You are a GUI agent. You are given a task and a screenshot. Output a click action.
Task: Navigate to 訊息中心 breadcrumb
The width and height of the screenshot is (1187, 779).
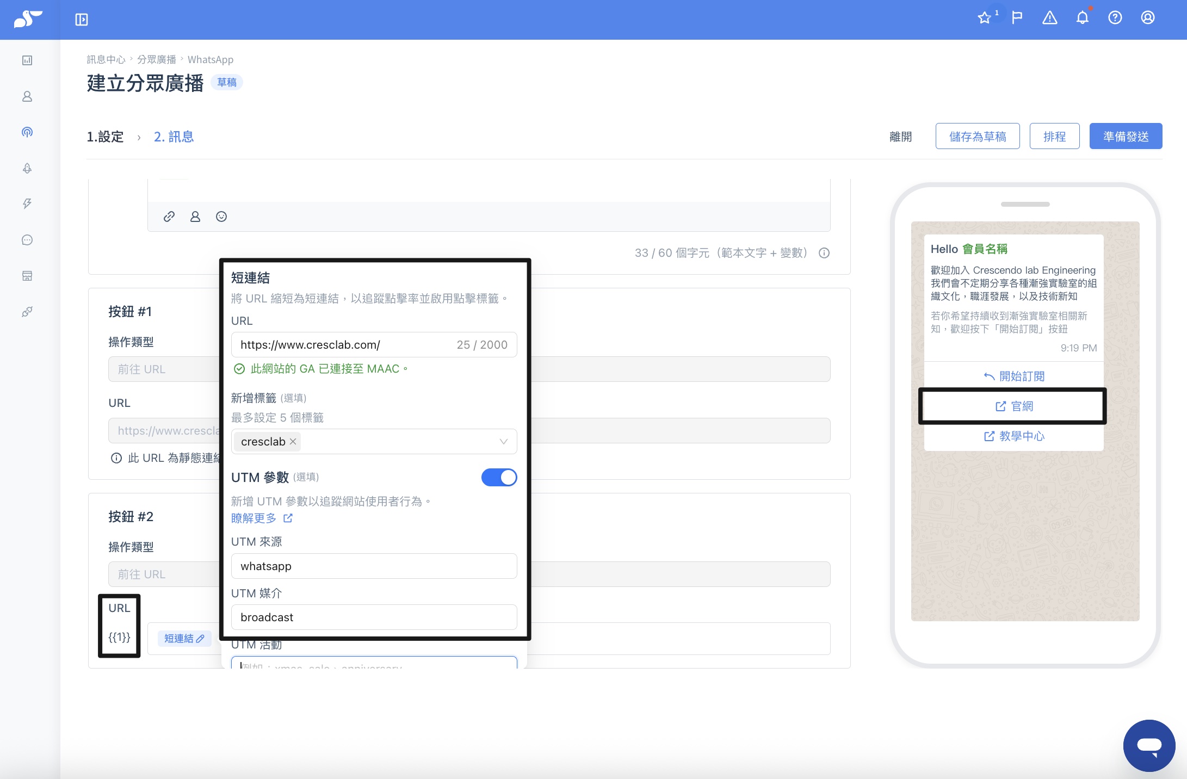[x=106, y=59]
